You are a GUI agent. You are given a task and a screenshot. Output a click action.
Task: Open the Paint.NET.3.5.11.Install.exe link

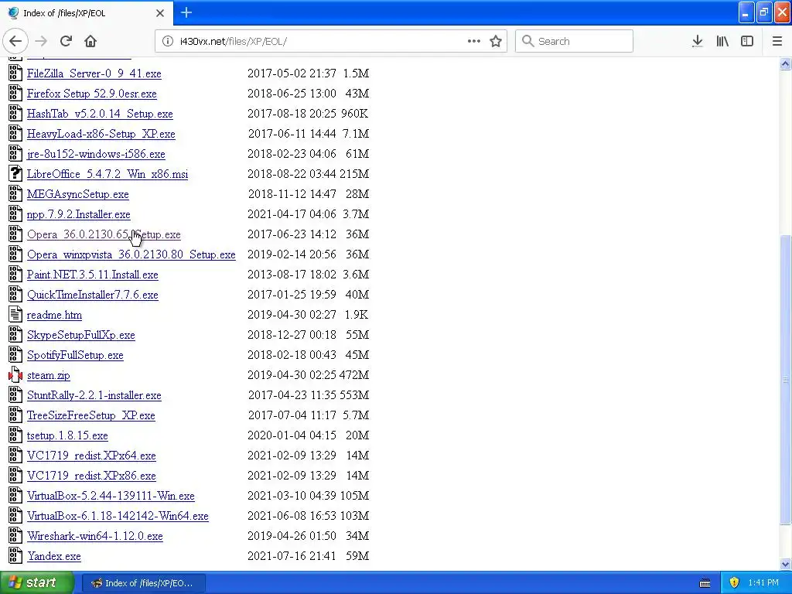tap(93, 275)
